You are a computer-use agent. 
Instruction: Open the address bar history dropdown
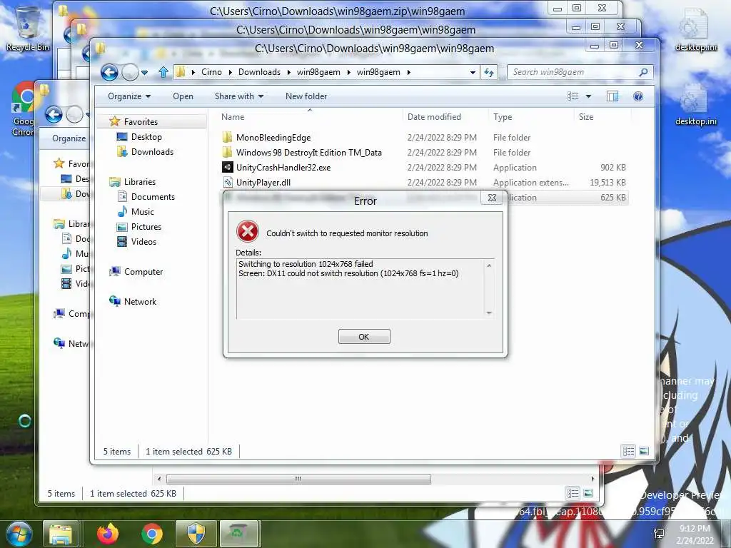(473, 72)
